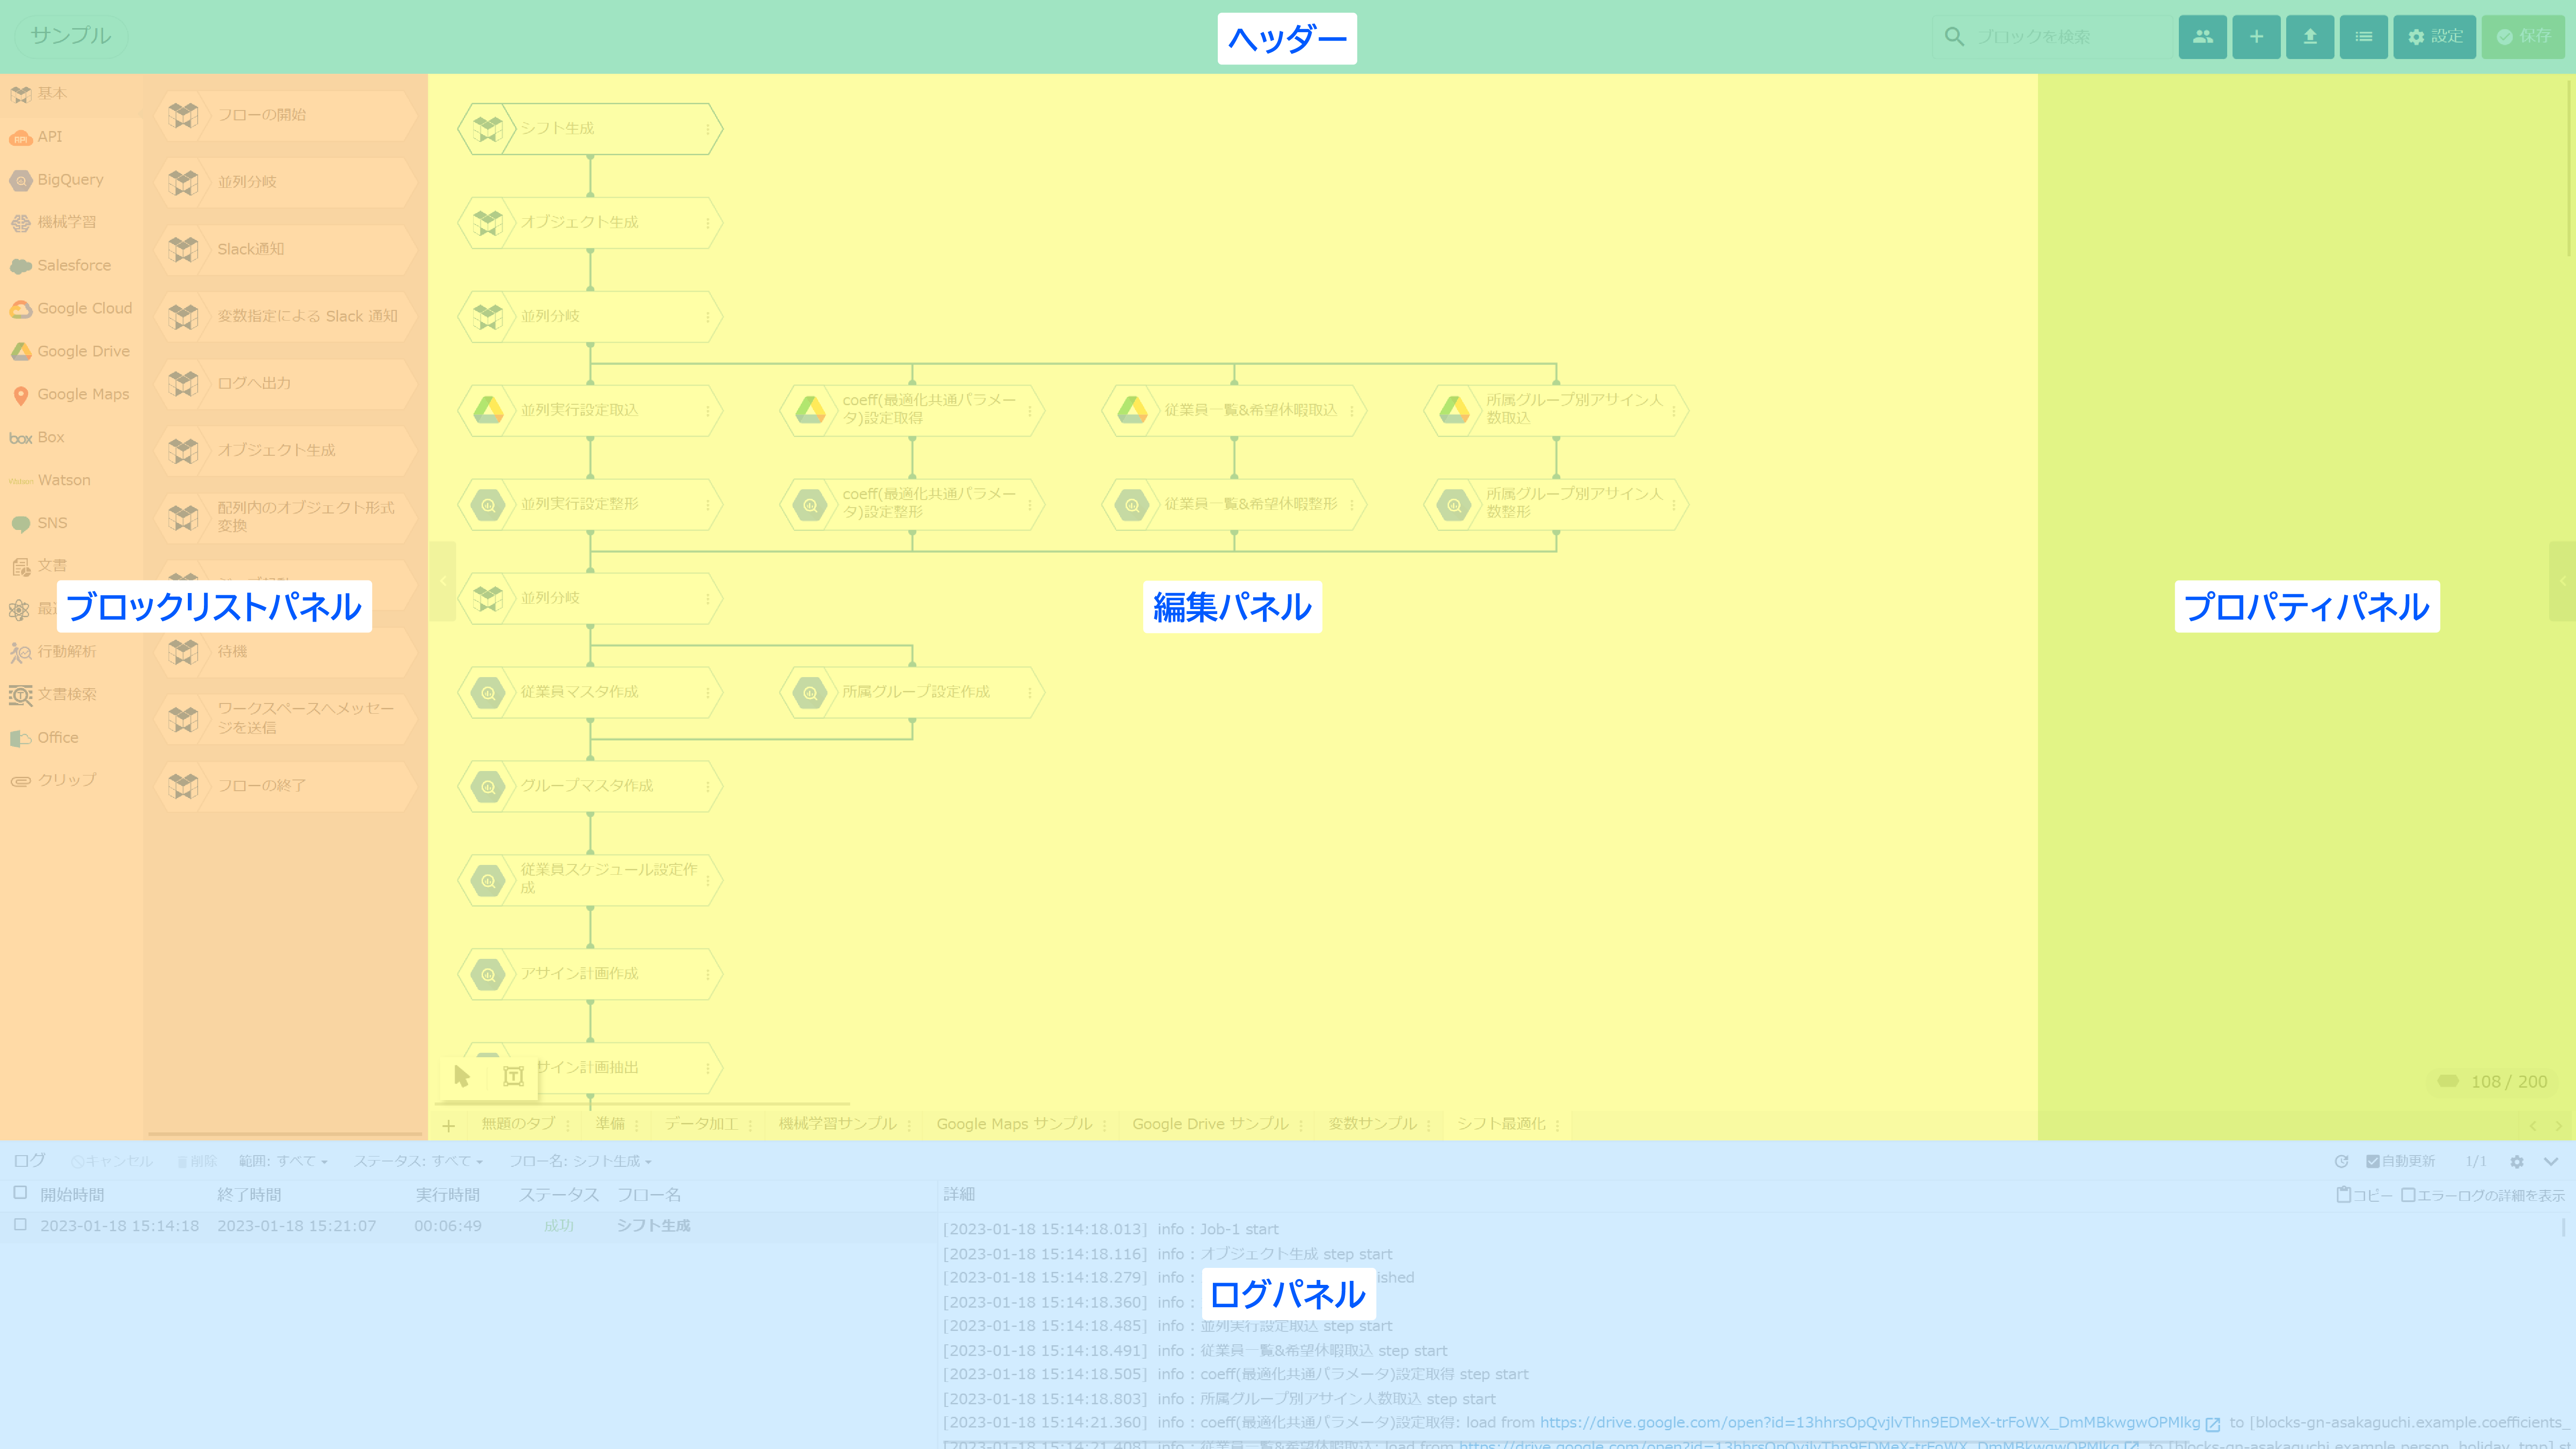Image resolution: width=2576 pixels, height=1449 pixels.
Task: Click the upload arrow icon in header
Action: click(x=2310, y=37)
